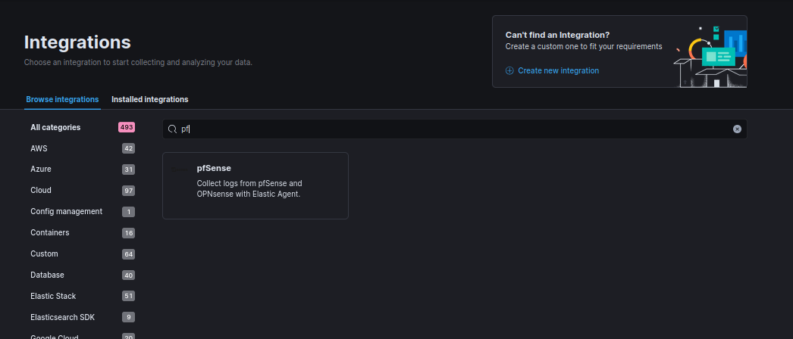The image size is (793, 339).
Task: Clear the search field with the X icon
Action: pos(737,129)
